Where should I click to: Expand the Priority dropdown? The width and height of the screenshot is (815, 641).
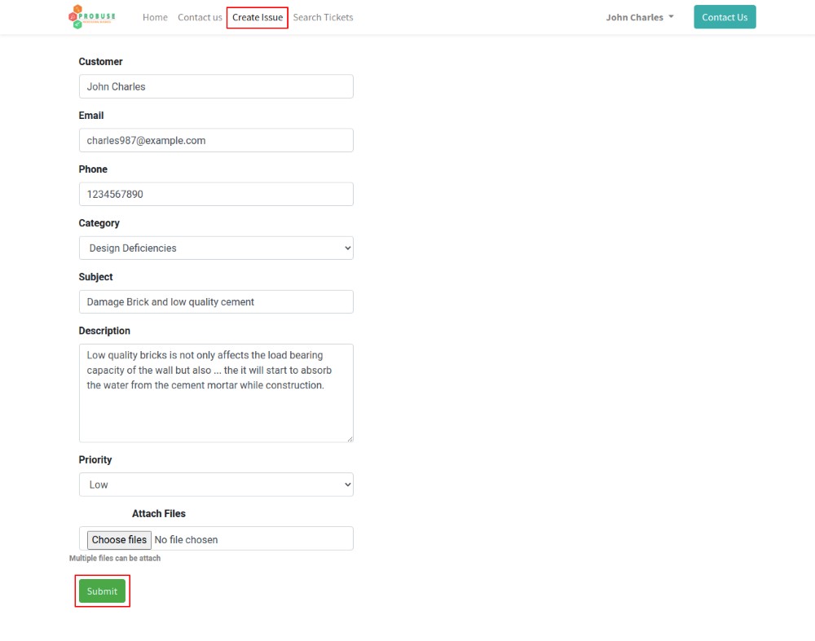click(216, 485)
